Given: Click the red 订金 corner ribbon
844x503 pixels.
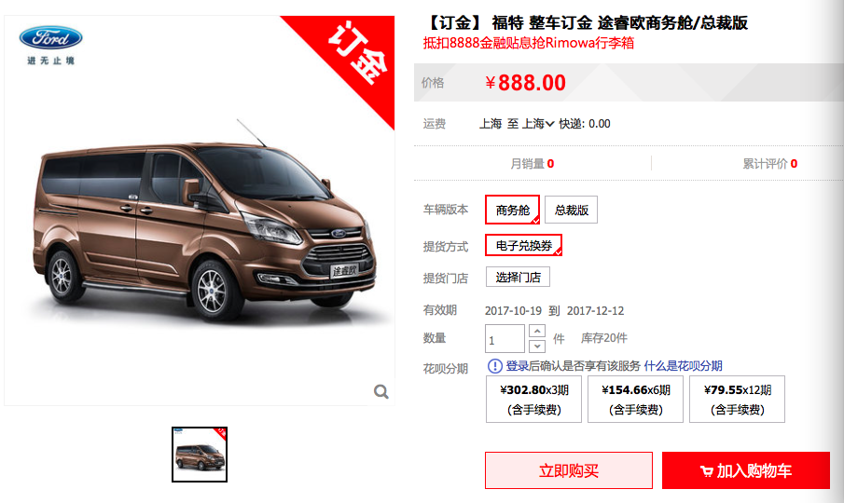Looking at the screenshot, I should [x=350, y=59].
